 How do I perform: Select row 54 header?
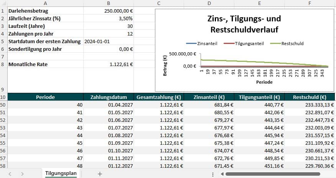pyautogui.click(x=3, y=135)
